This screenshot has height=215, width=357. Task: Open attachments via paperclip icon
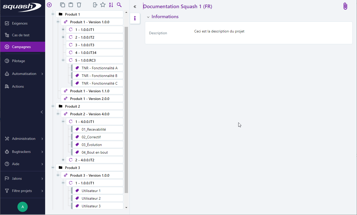point(345,6)
